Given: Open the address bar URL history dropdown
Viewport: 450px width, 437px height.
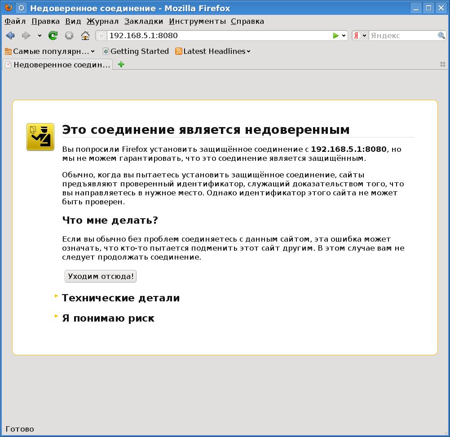Looking at the screenshot, I should pyautogui.click(x=344, y=35).
